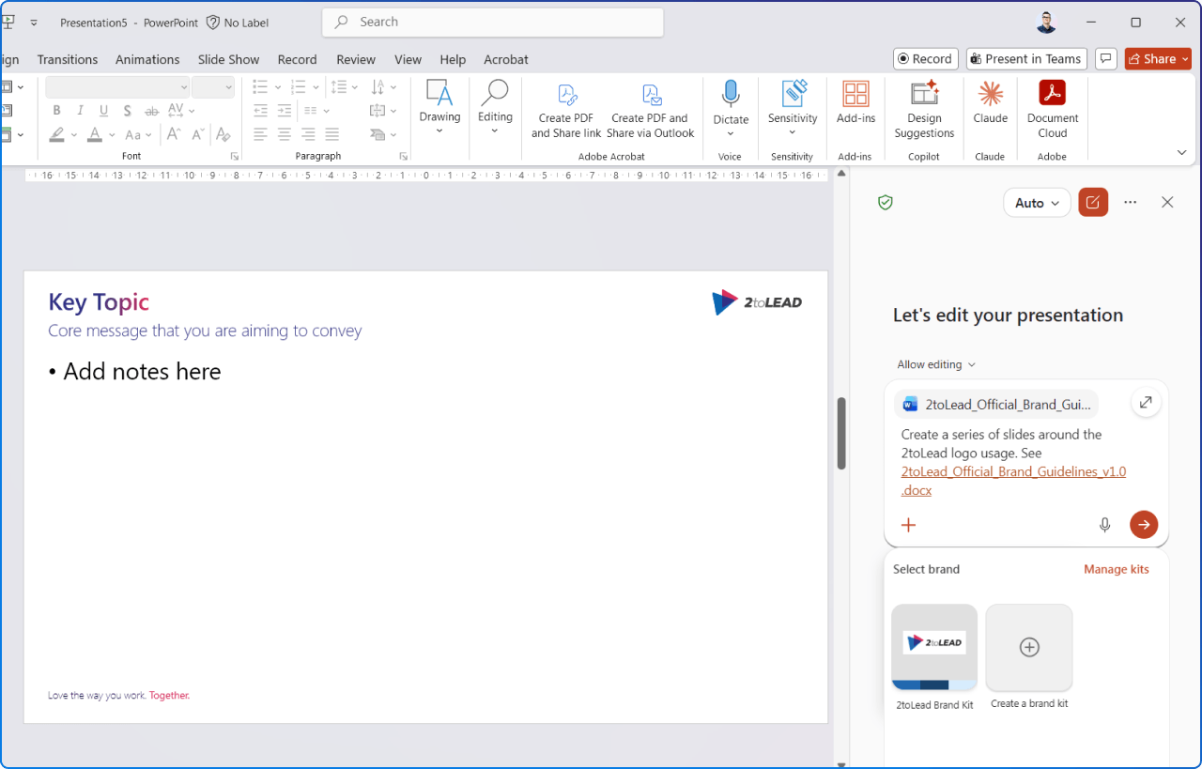Click the plus attach icon in prompt box
Viewport: 1202px width, 769px height.
pyautogui.click(x=908, y=525)
